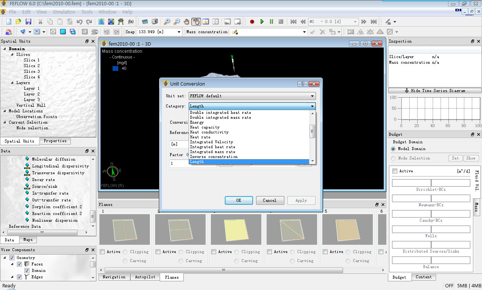Screen dimensions: 482x290
Task: Open the Snap distance dropdown
Action: [x=179, y=32]
